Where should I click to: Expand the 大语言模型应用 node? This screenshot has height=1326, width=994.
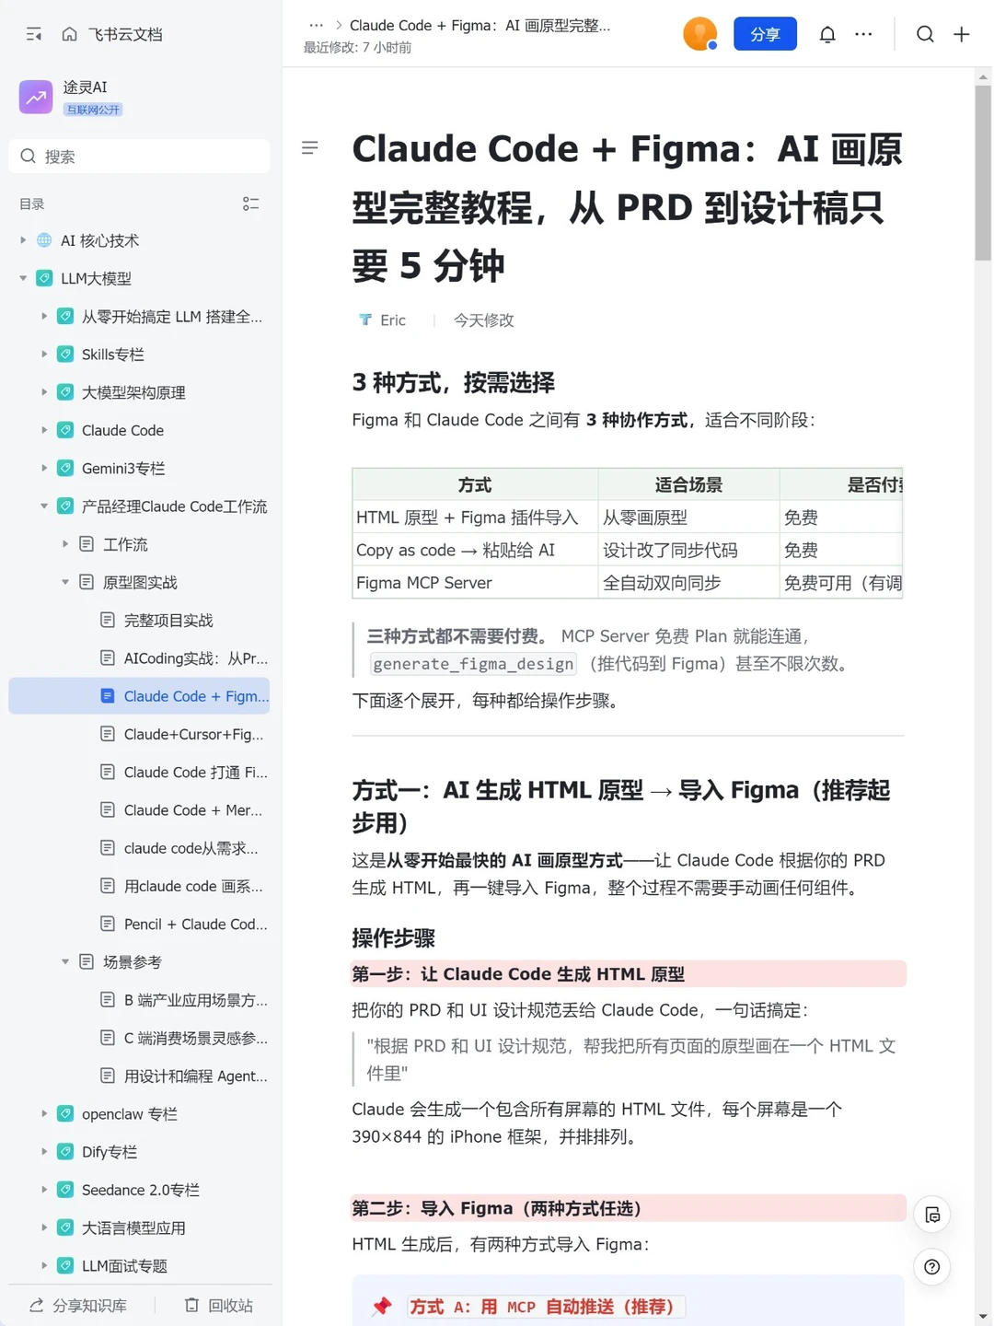pos(44,1227)
